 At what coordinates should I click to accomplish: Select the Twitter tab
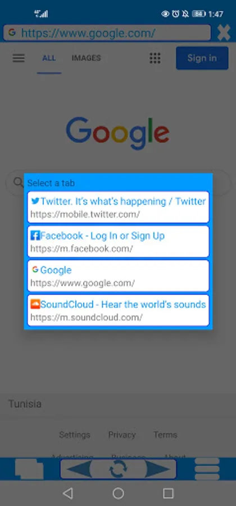(x=119, y=207)
